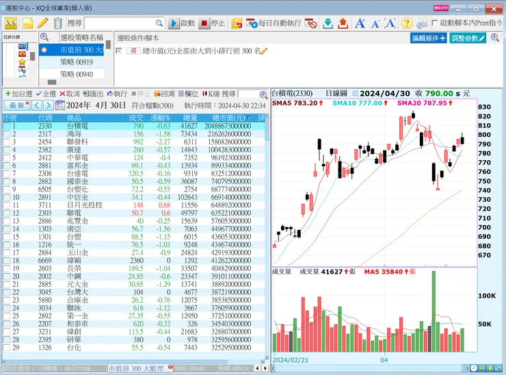This screenshot has width=506, height=375.
Task: Click the upload export arrow icon
Action: (x=343, y=23)
